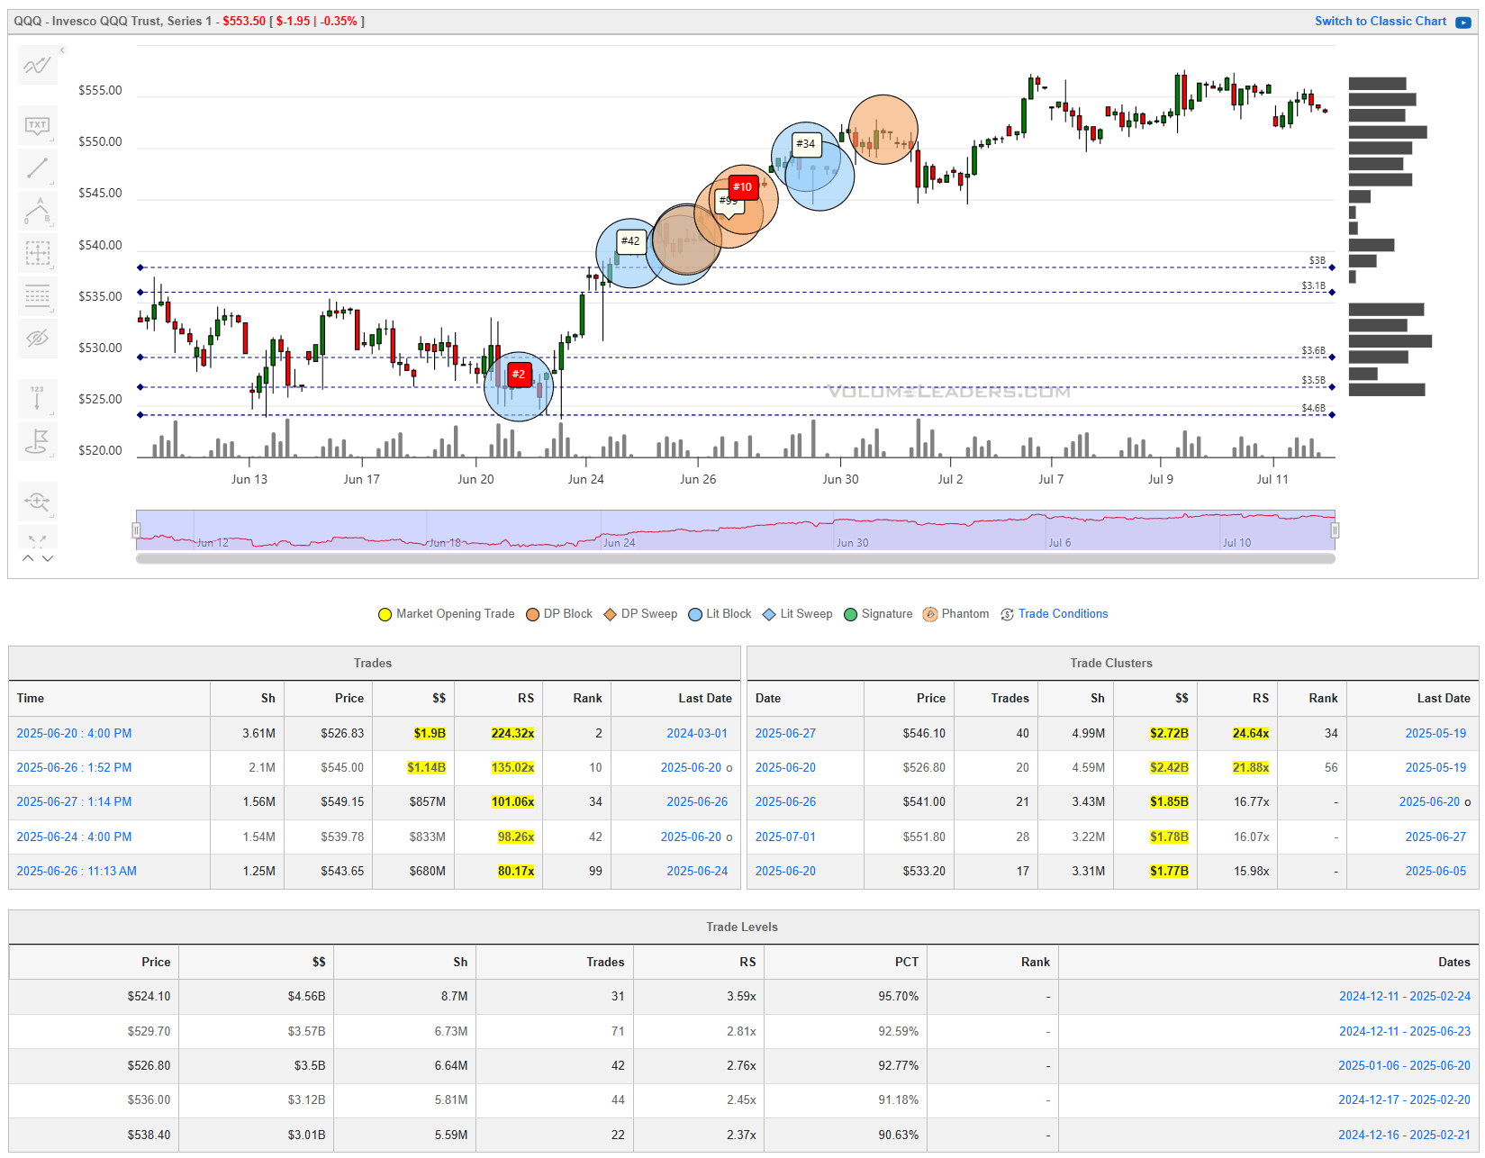Toggle DP Block legend item

click(559, 614)
